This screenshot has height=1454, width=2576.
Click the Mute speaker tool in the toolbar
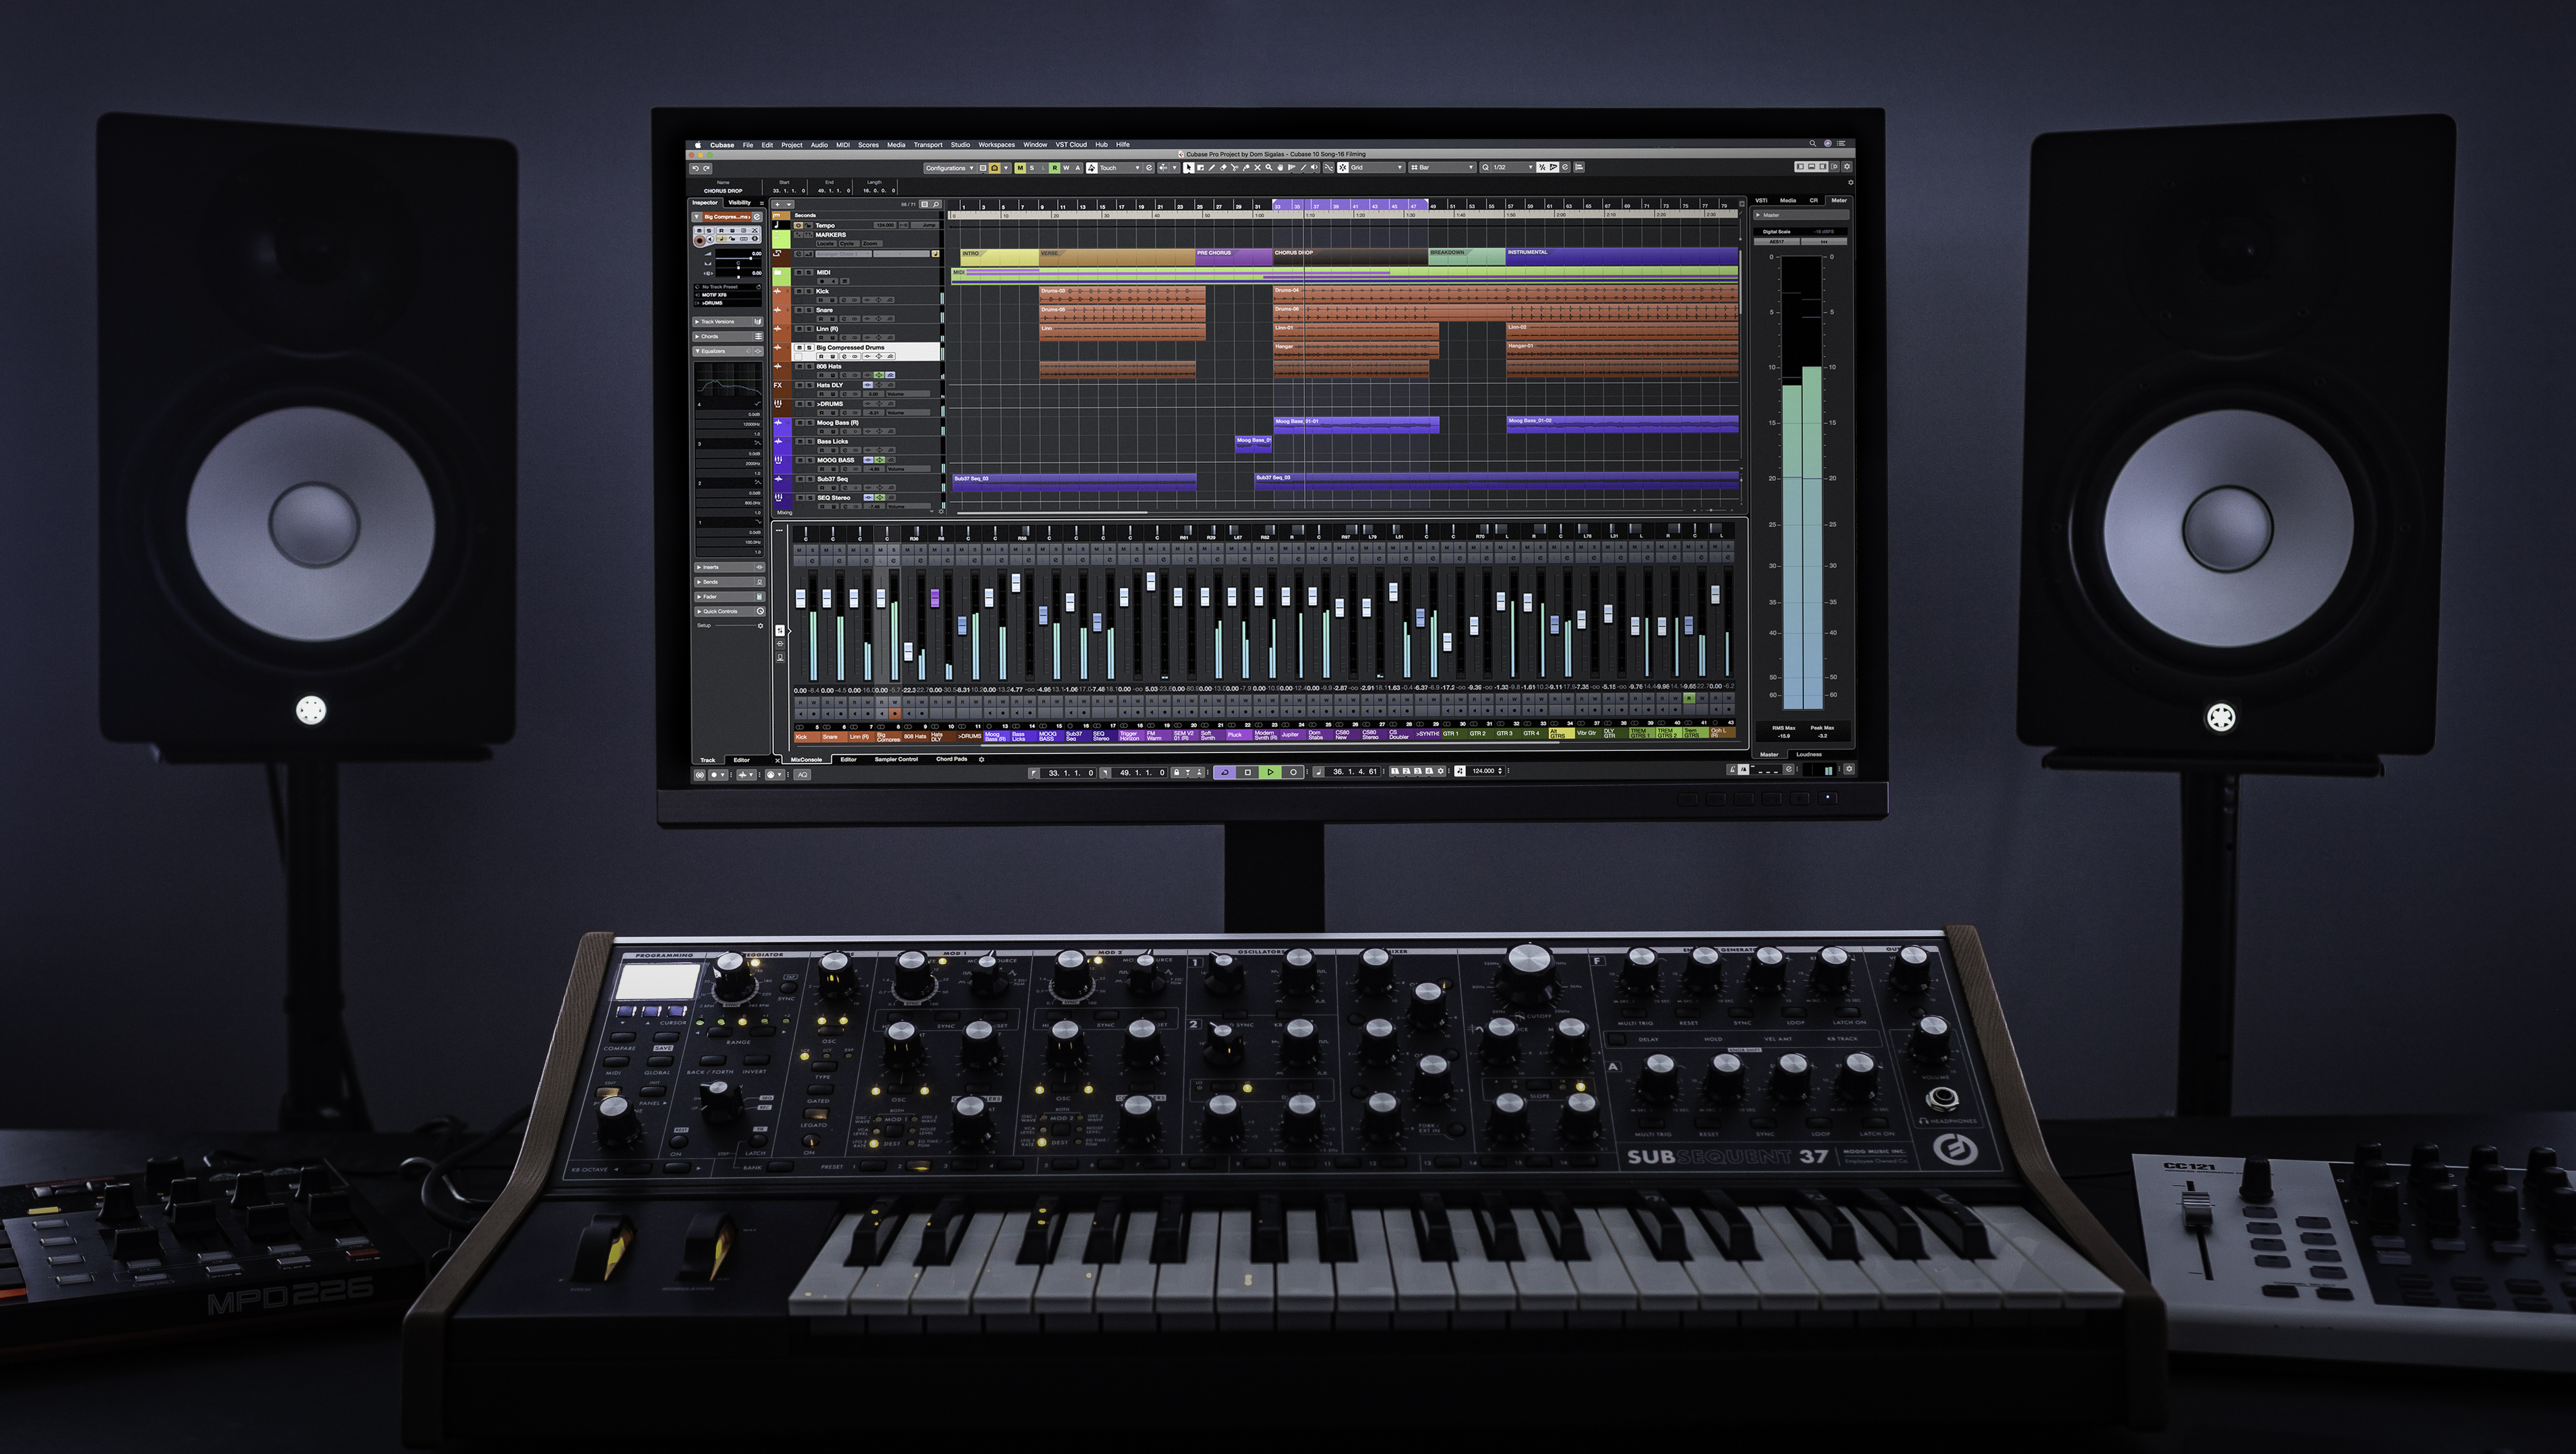1314,168
